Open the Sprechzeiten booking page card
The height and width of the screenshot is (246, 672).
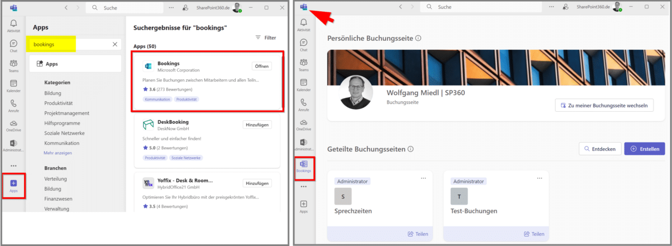380,206
